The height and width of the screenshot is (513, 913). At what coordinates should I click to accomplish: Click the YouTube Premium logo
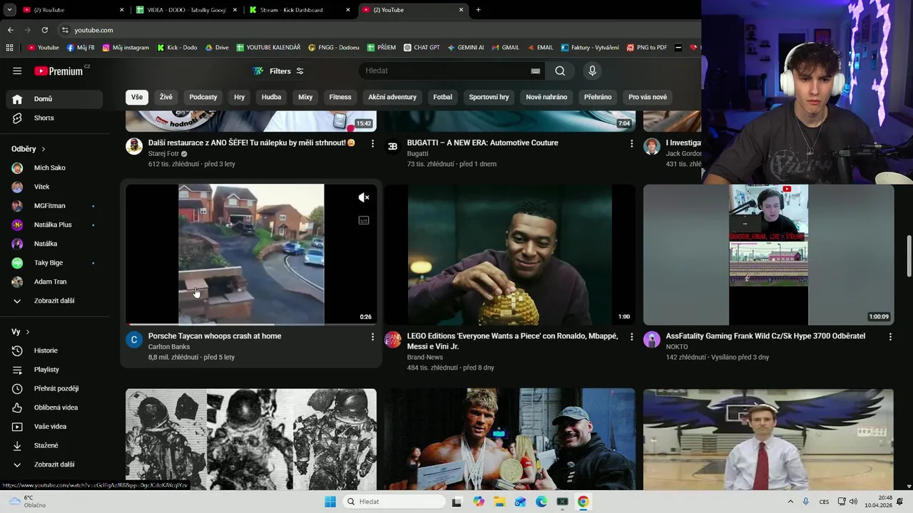[60, 71]
